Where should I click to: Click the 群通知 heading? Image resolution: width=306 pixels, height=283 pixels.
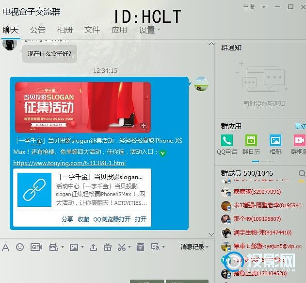[231, 48]
